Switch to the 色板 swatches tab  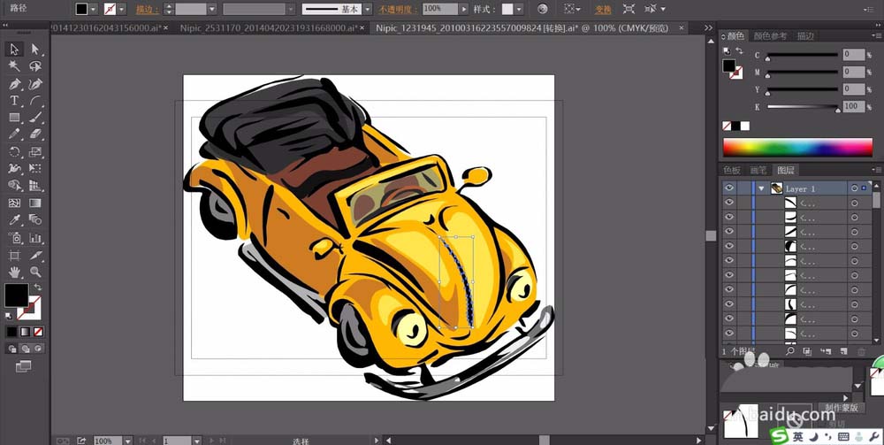(x=732, y=170)
